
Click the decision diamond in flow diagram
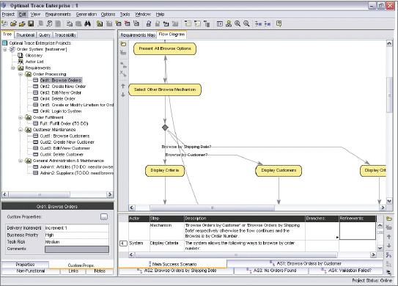pos(165,128)
